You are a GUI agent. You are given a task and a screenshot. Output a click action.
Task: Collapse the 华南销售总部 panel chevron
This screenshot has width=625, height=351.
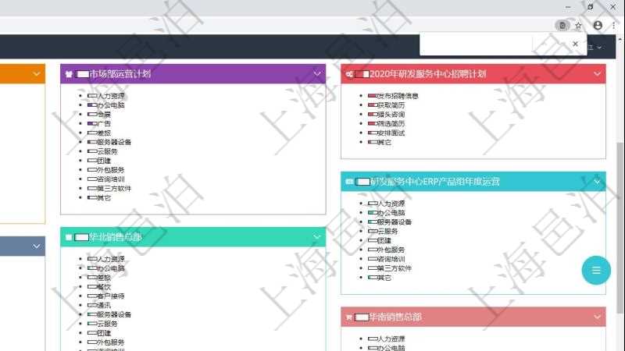[598, 317]
